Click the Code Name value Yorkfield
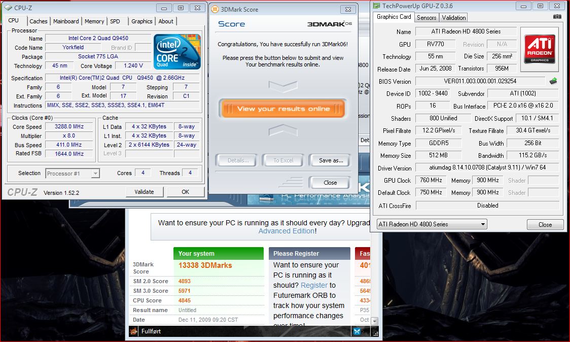 (x=73, y=47)
